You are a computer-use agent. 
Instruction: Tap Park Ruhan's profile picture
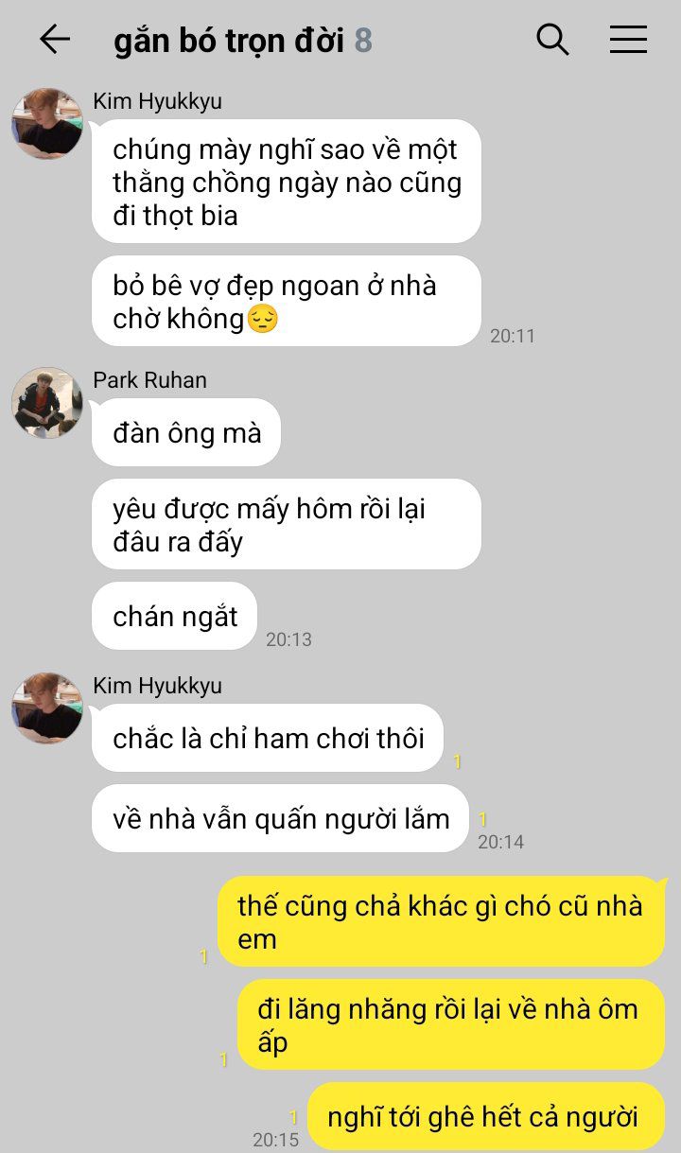coord(46,403)
